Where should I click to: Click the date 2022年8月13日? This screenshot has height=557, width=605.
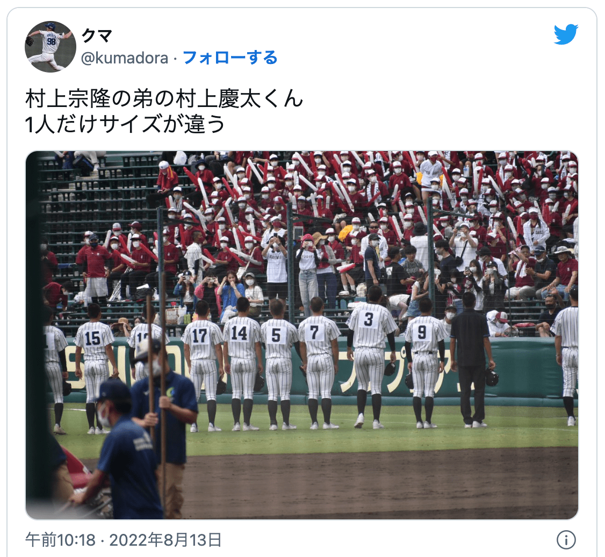(x=165, y=540)
